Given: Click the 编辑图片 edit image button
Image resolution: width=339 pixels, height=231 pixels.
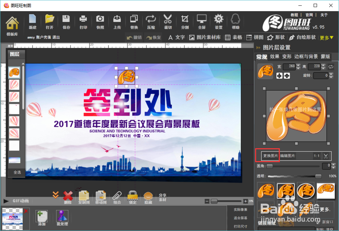Looking at the screenshot, I should [287, 156].
